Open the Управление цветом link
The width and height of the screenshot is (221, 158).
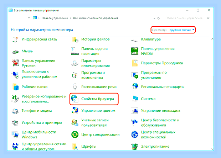[98, 111]
